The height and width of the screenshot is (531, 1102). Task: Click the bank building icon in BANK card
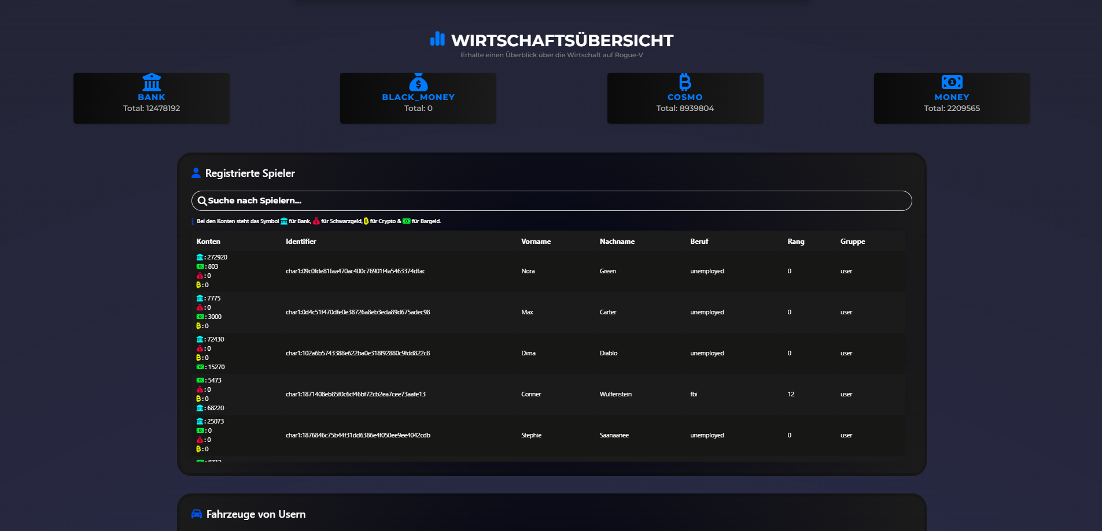tap(152, 81)
